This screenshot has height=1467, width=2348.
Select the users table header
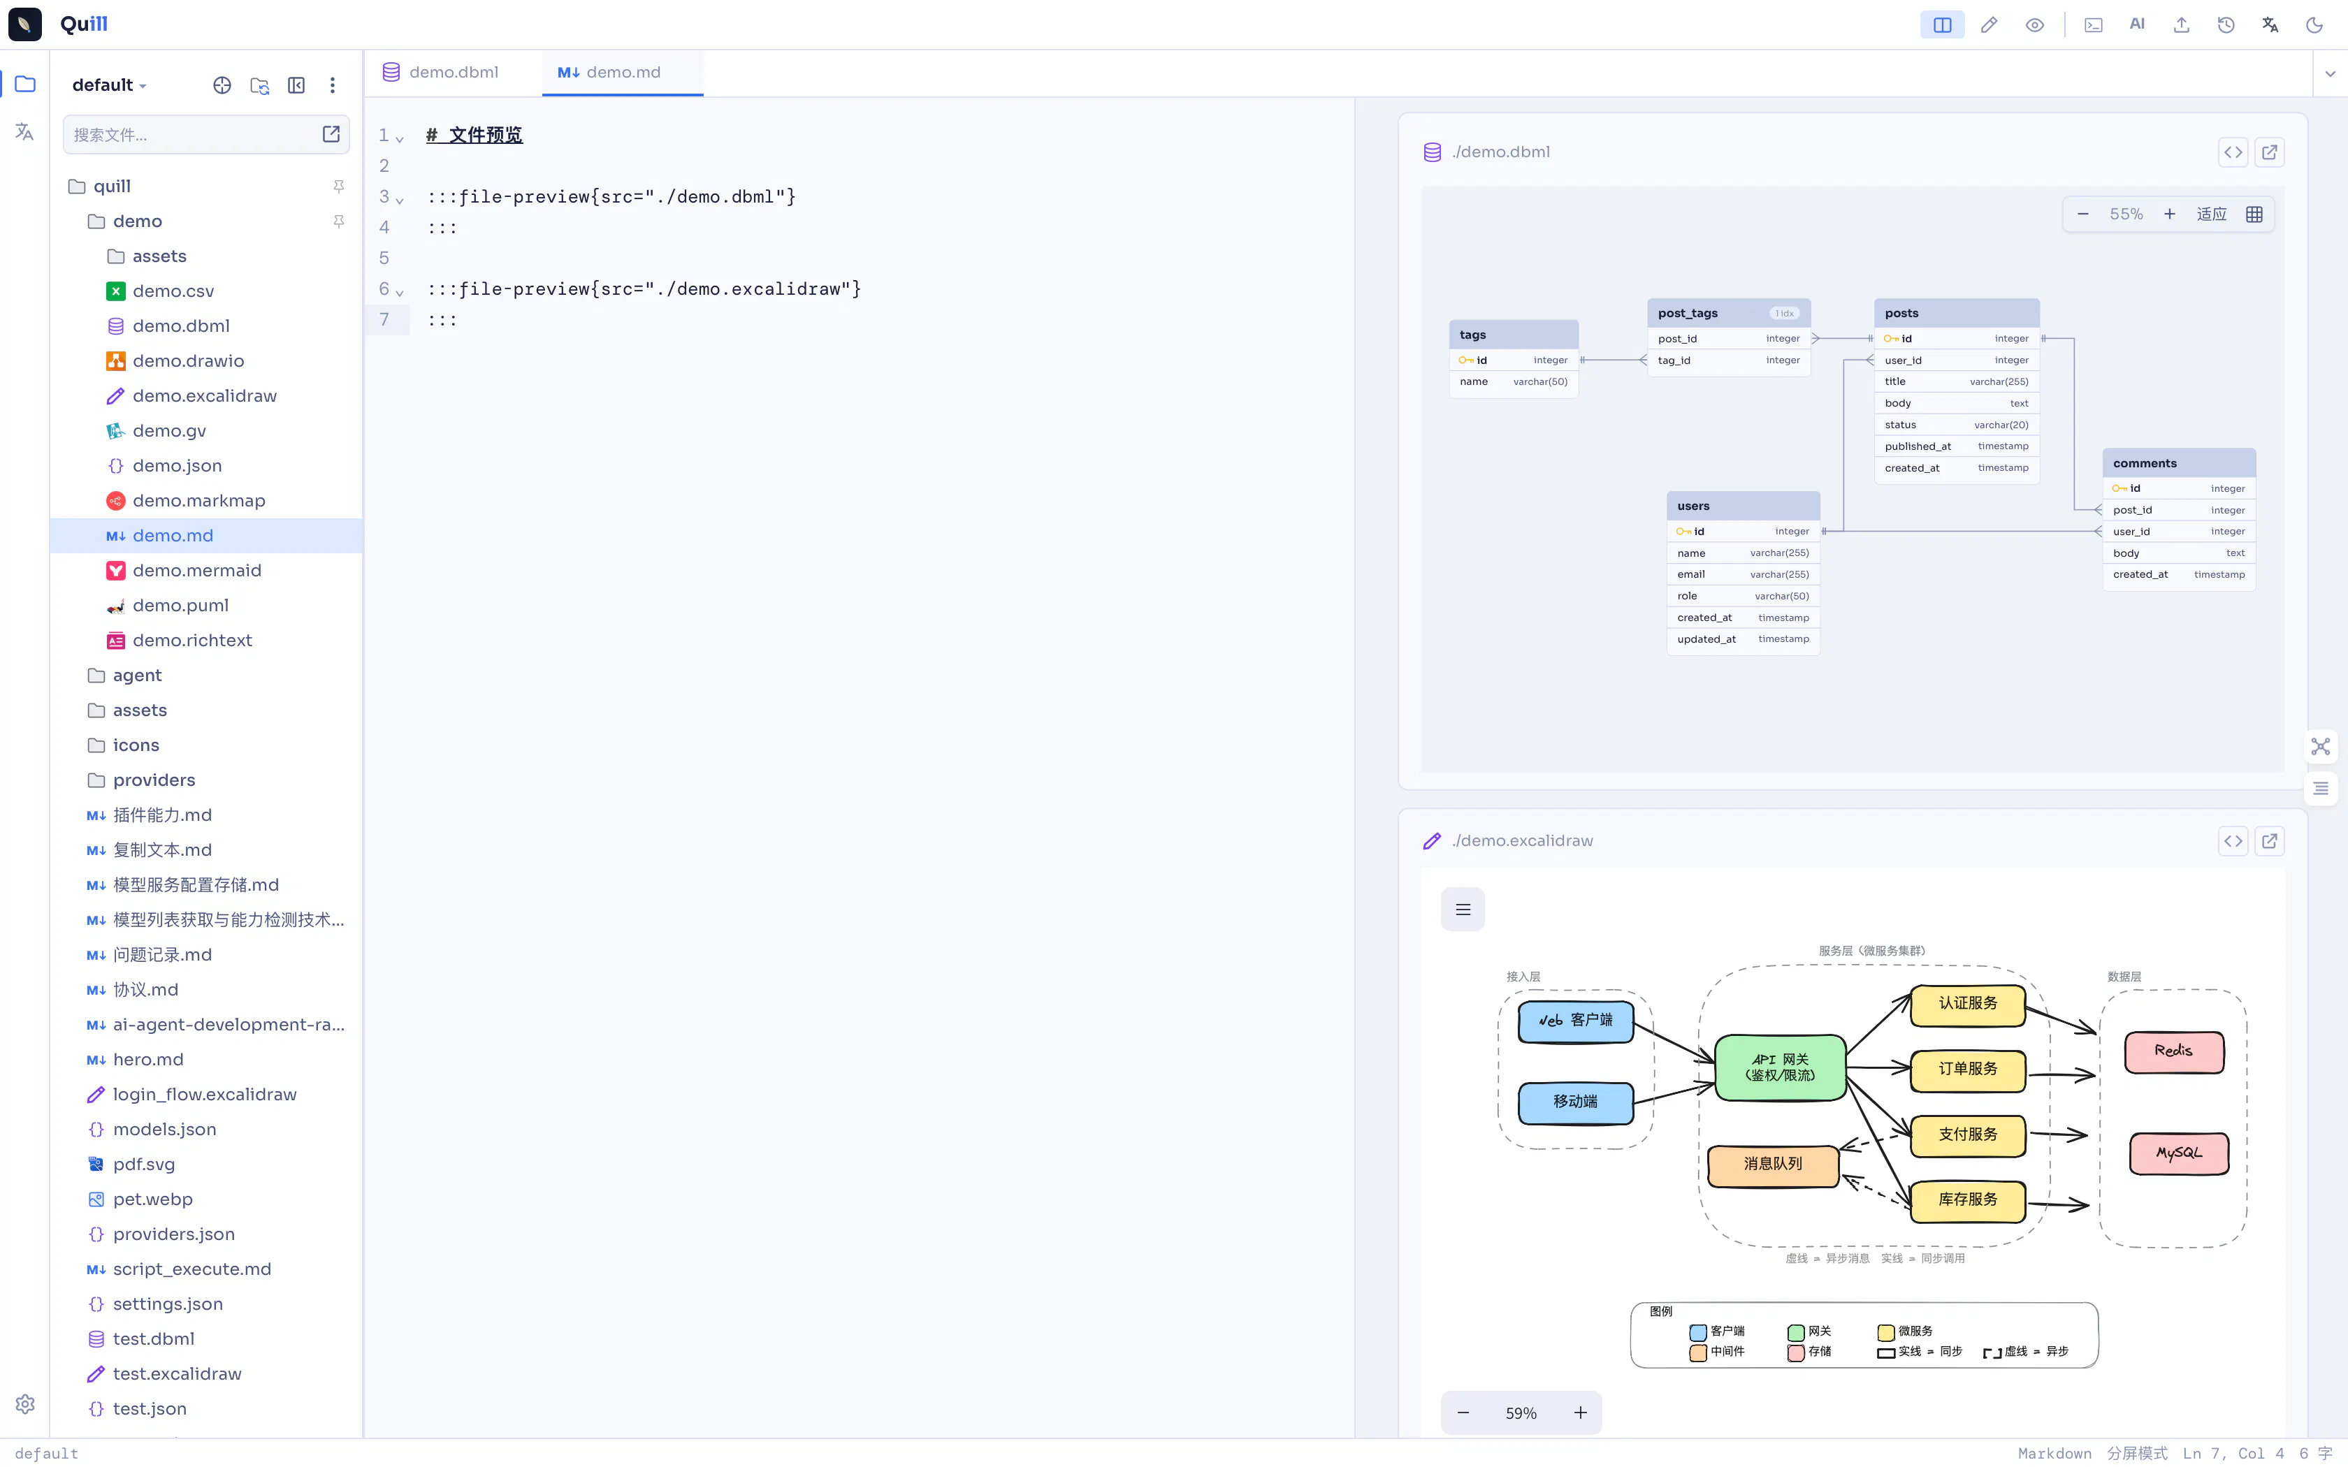(1743, 506)
